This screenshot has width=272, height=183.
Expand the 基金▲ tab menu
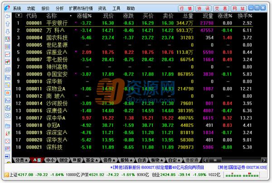[92, 160]
